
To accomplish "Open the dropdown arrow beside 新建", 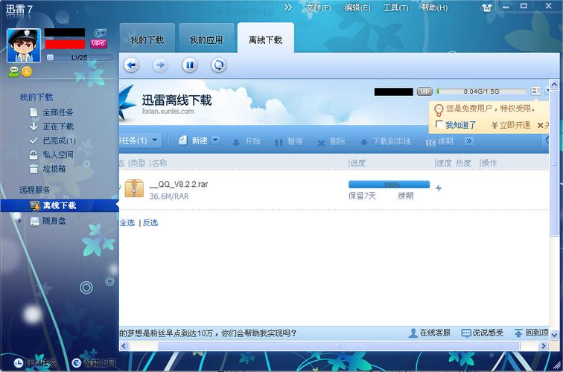I will tap(215, 140).
